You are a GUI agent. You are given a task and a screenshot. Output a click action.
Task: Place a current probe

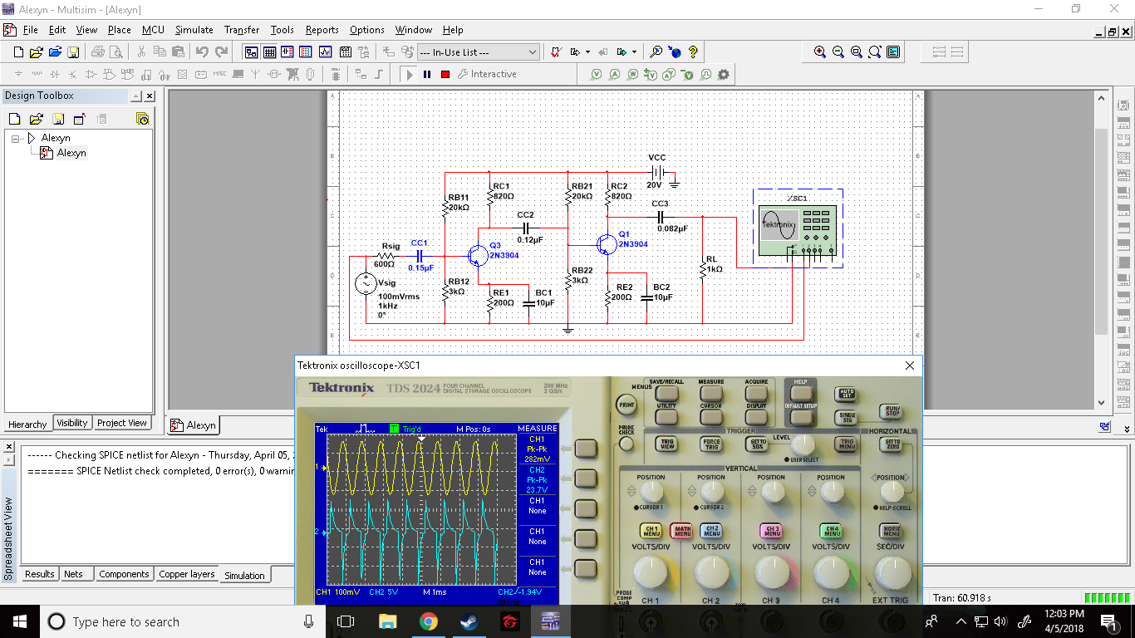[x=615, y=74]
